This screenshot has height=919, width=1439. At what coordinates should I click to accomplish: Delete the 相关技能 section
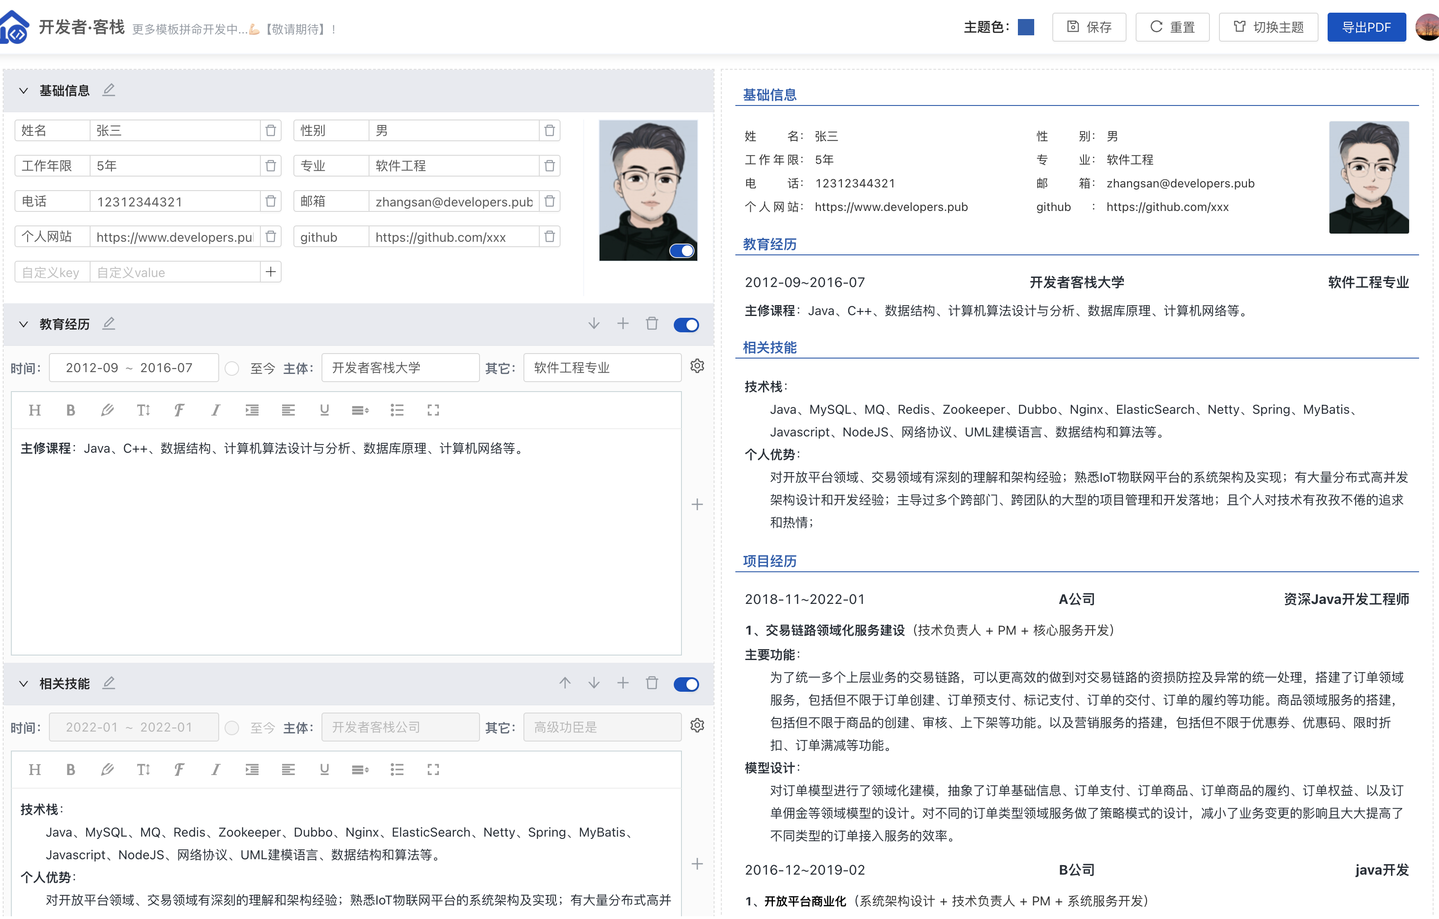click(x=652, y=683)
